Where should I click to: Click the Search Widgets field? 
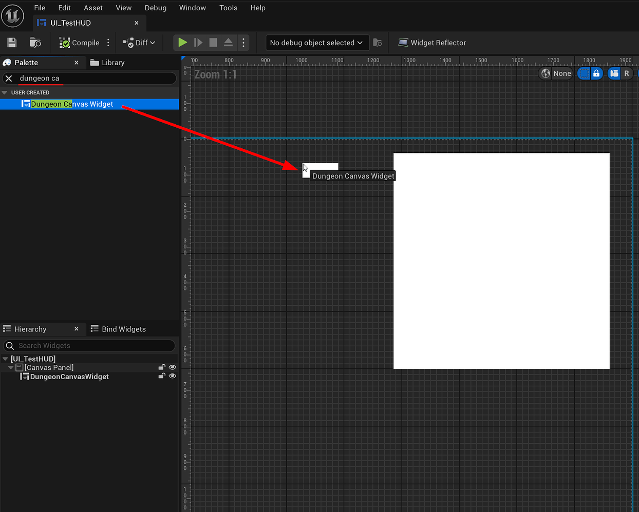pyautogui.click(x=90, y=345)
